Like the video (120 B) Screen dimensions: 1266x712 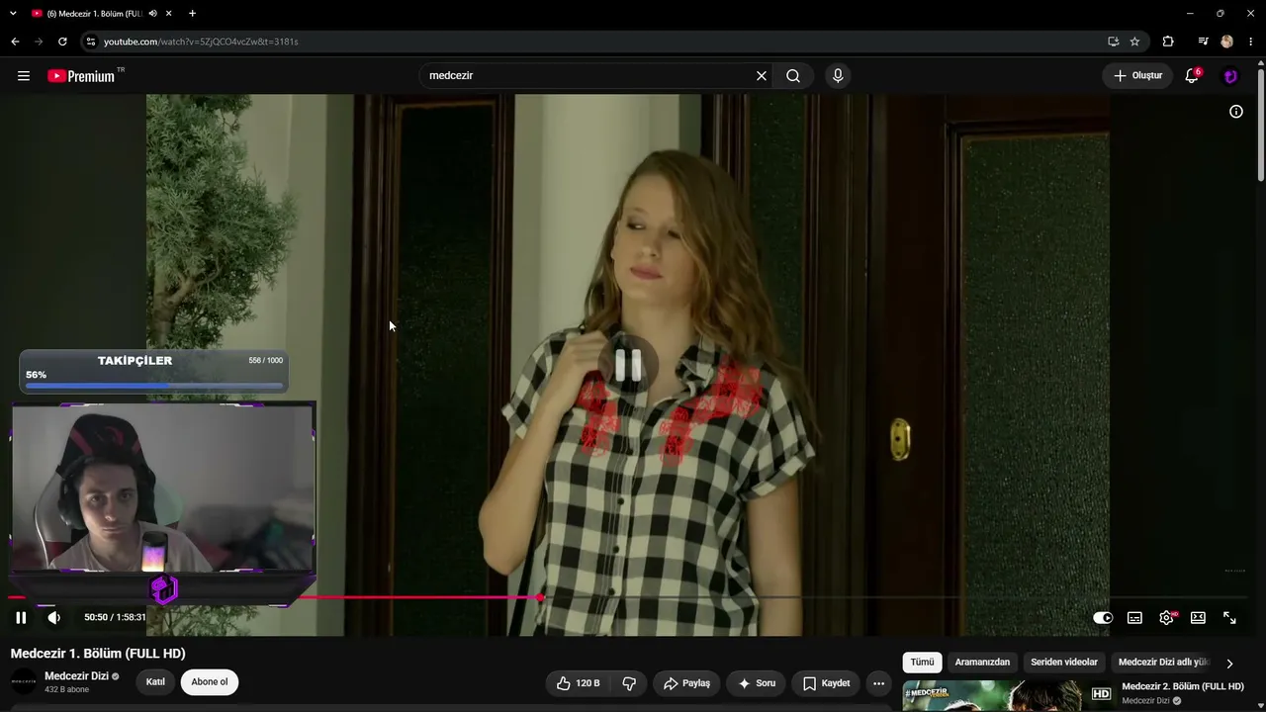point(578,683)
